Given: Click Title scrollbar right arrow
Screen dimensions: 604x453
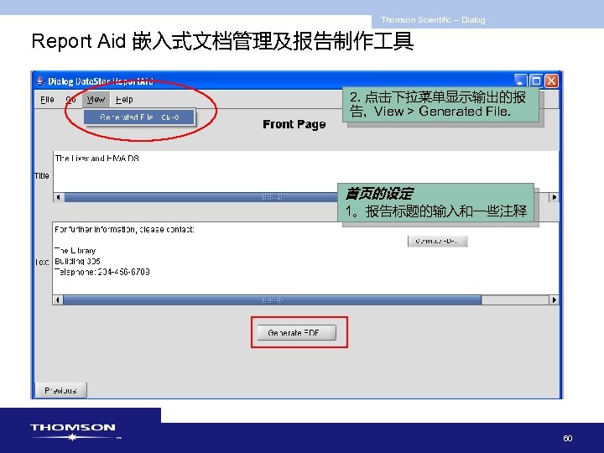Looking at the screenshot, I should click(x=554, y=197).
